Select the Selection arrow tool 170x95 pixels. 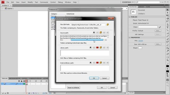[x=168, y=10]
